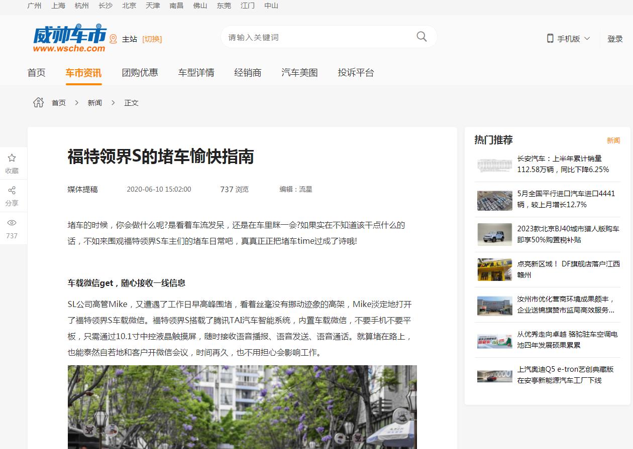This screenshot has height=449, width=633.
Task: Click the eye views icon showing 737
Action: tap(12, 223)
